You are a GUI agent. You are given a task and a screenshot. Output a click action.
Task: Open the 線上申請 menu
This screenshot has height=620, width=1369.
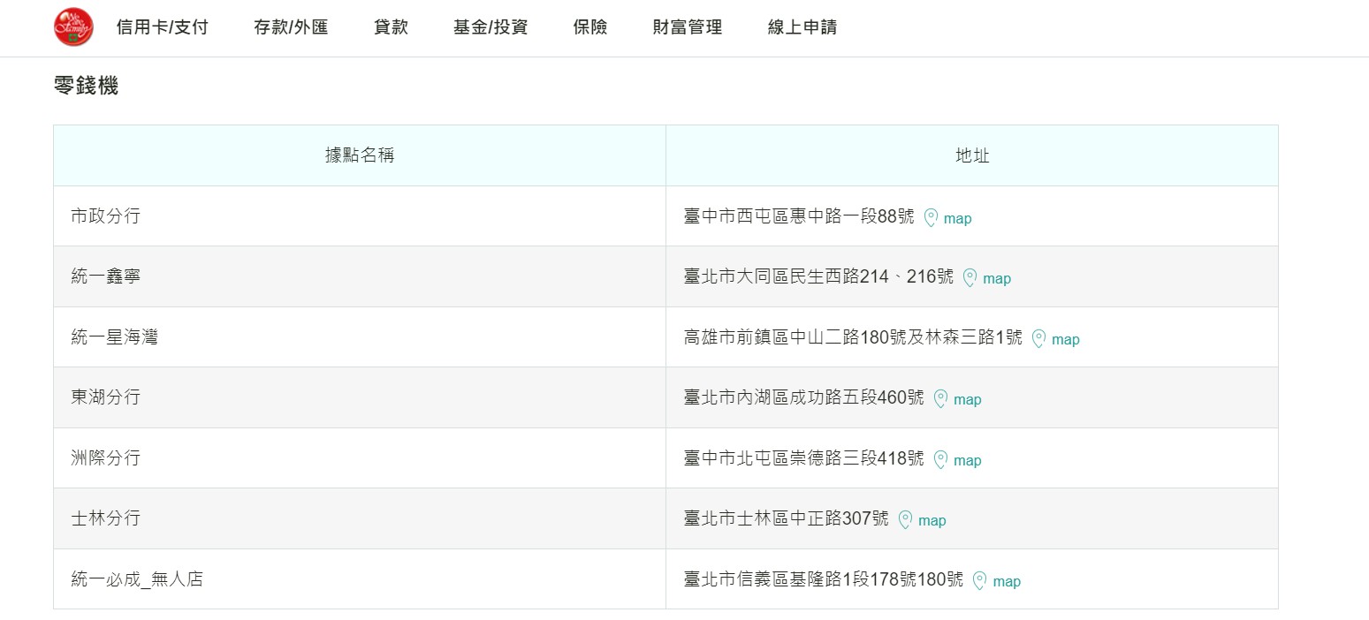tap(802, 27)
